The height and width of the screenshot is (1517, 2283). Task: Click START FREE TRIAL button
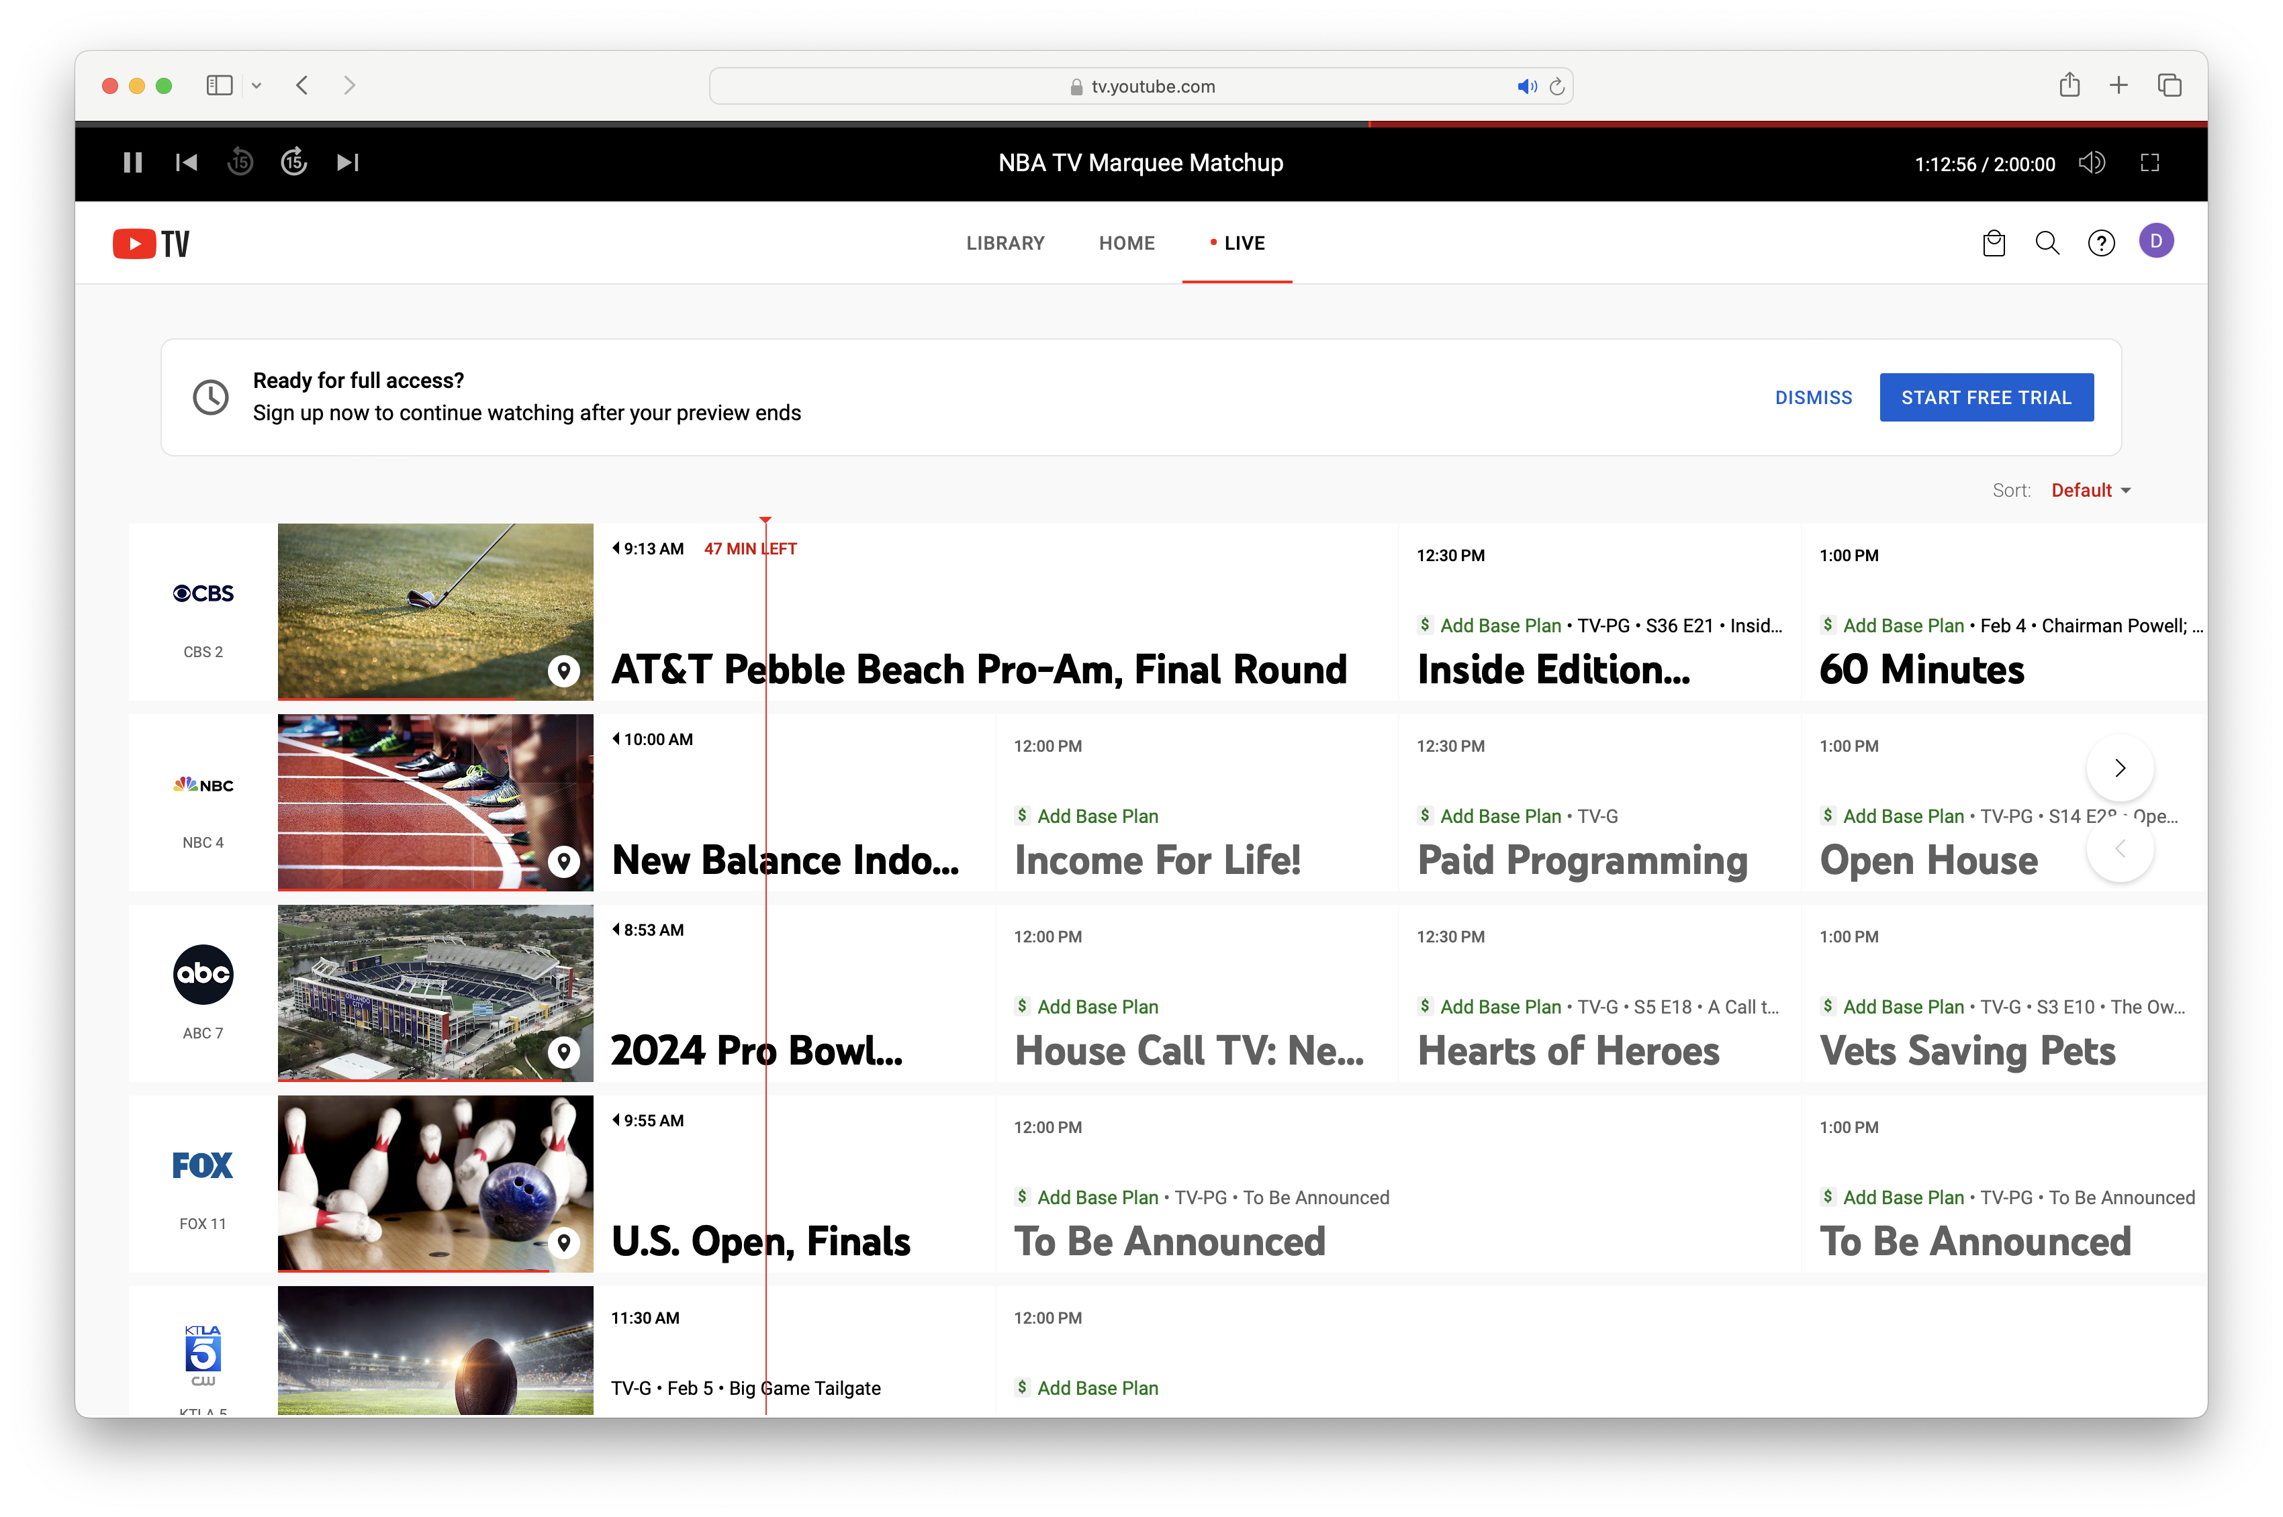1986,397
